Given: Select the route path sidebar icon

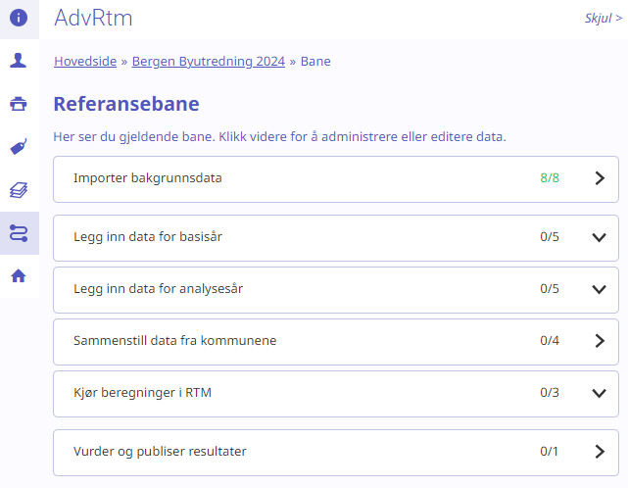Looking at the screenshot, I should pos(19,233).
